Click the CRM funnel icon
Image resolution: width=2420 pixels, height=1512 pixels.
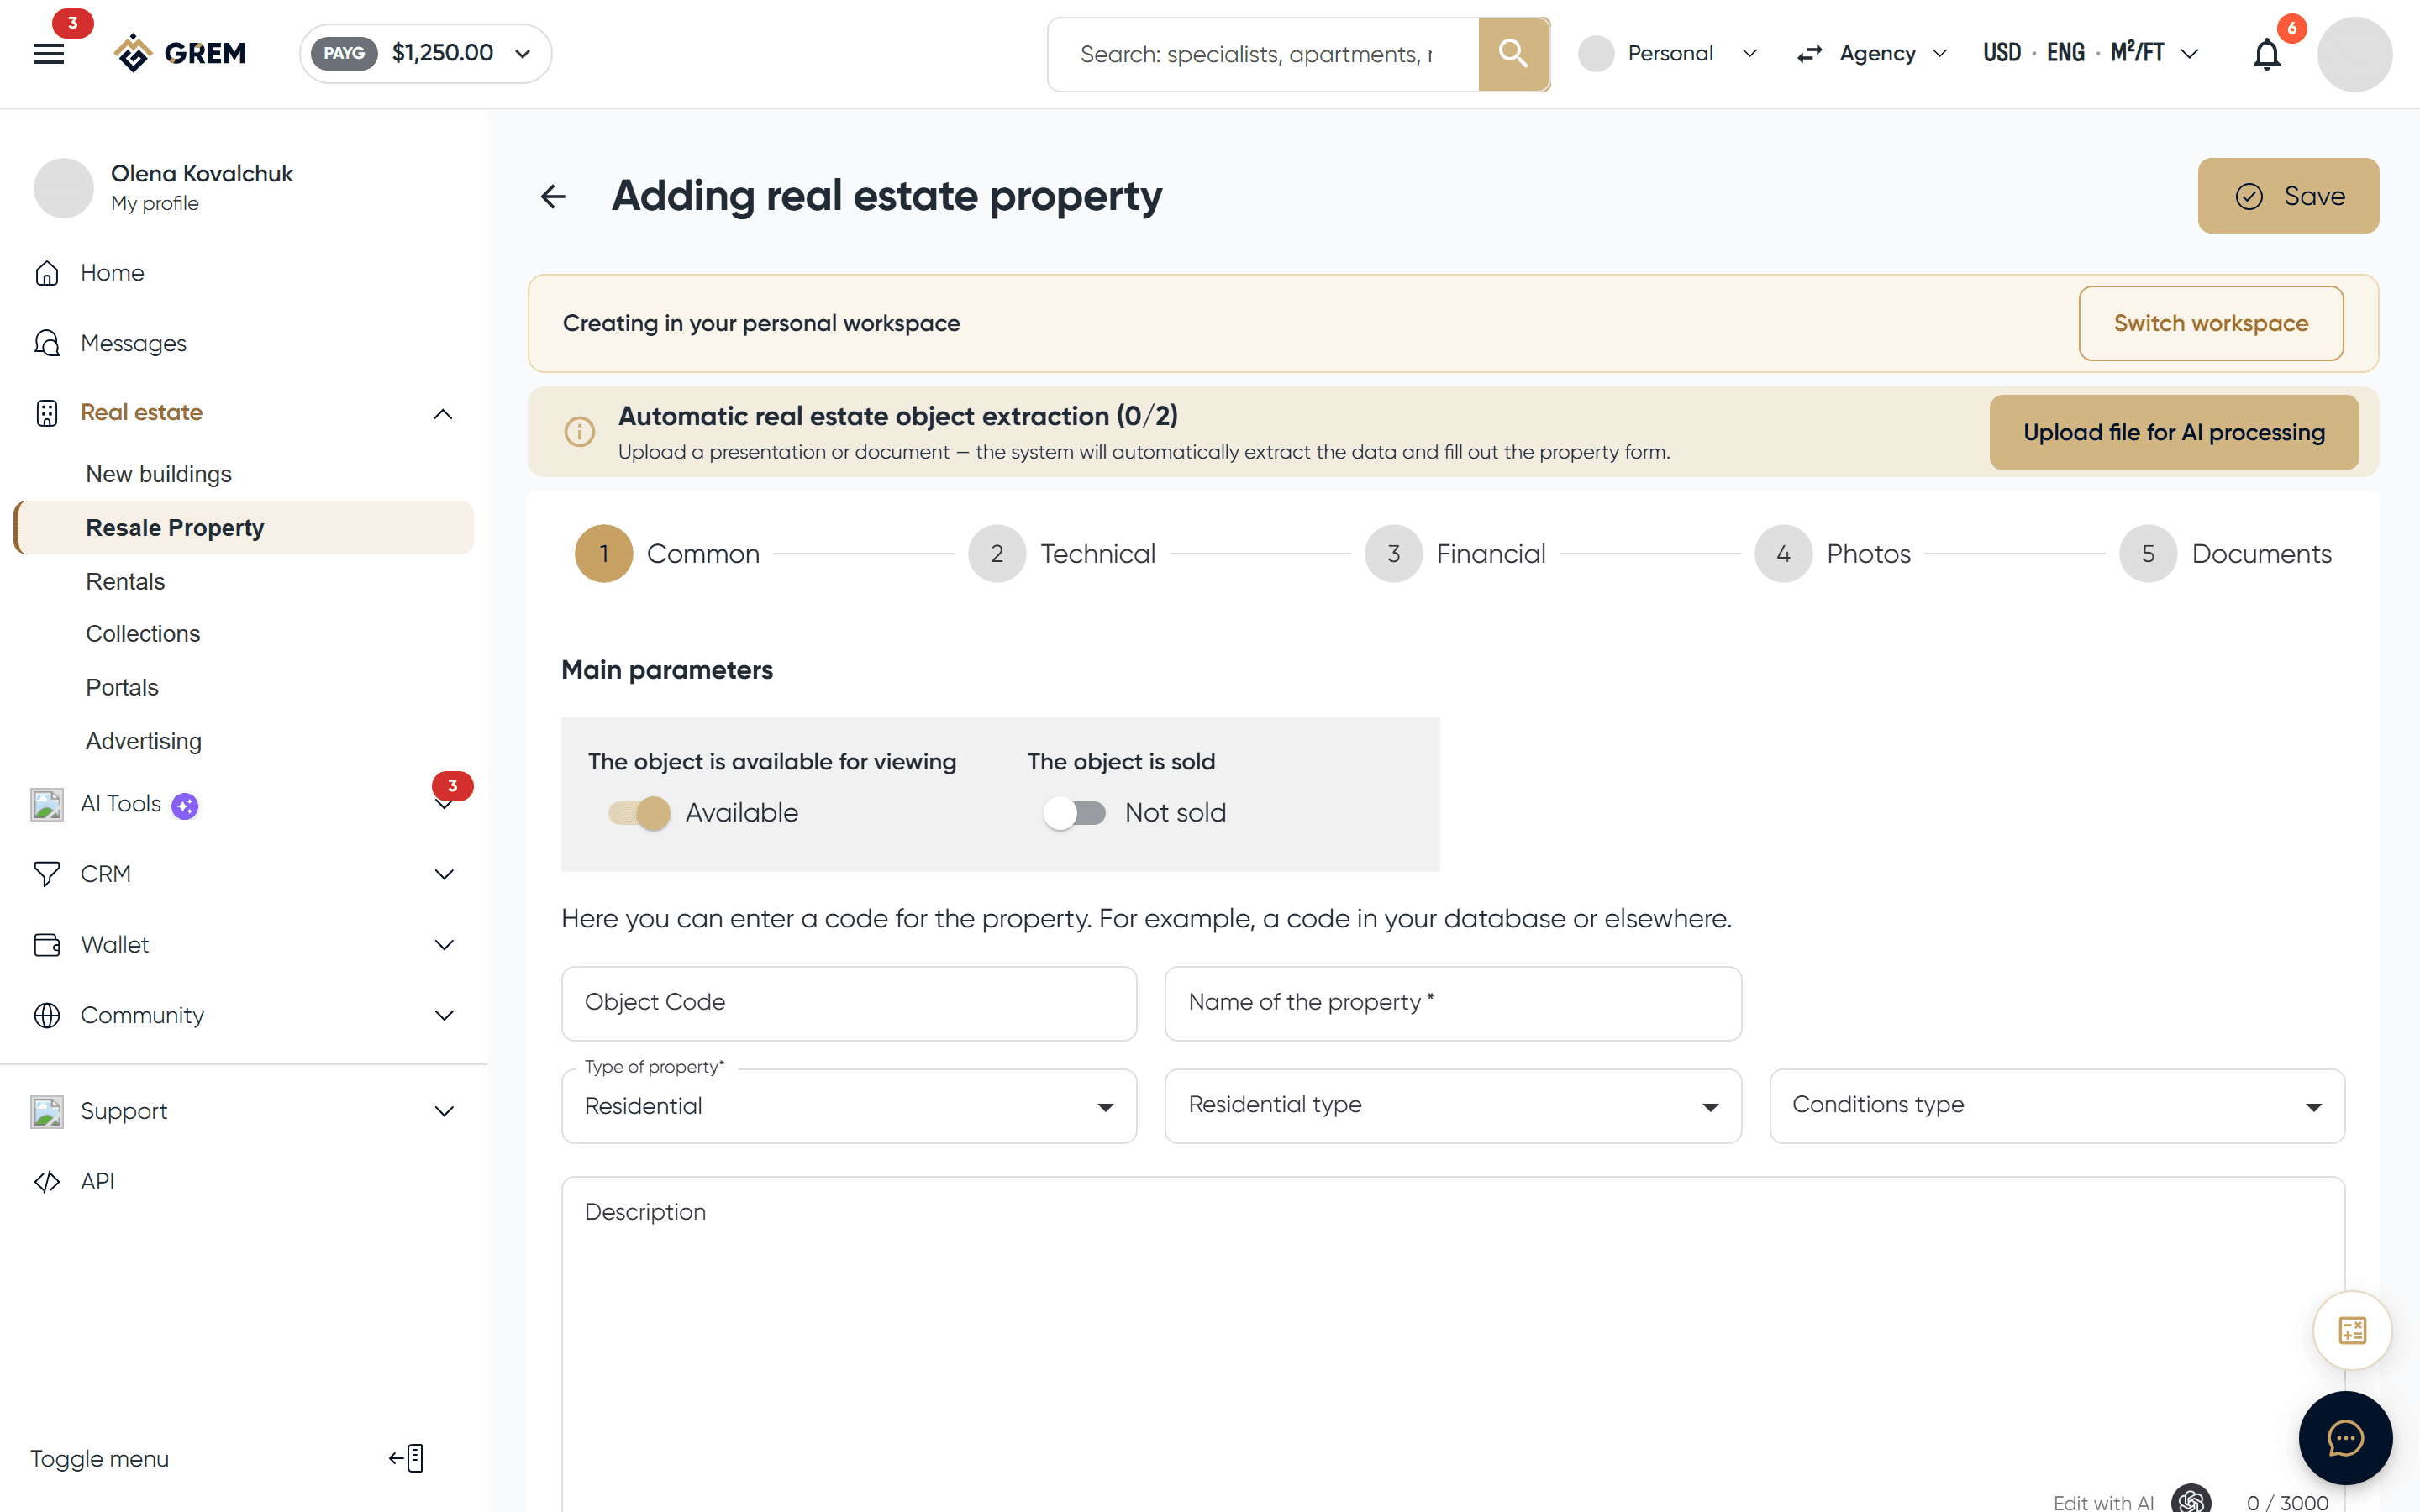47,874
